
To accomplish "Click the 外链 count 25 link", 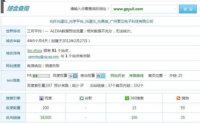I will point(180,75).
